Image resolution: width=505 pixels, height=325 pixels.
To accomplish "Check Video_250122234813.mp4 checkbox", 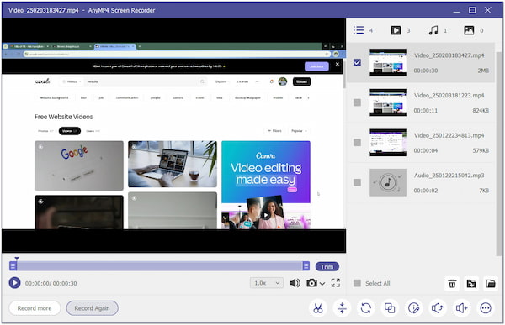I will (x=357, y=143).
